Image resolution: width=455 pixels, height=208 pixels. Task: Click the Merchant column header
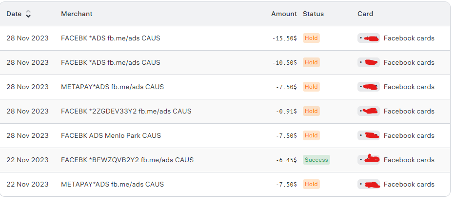[77, 14]
